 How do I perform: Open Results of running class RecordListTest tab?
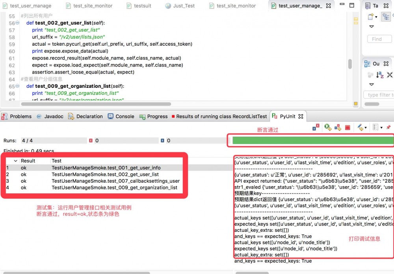coord(219,116)
